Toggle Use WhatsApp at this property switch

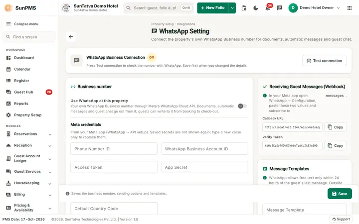242,106
